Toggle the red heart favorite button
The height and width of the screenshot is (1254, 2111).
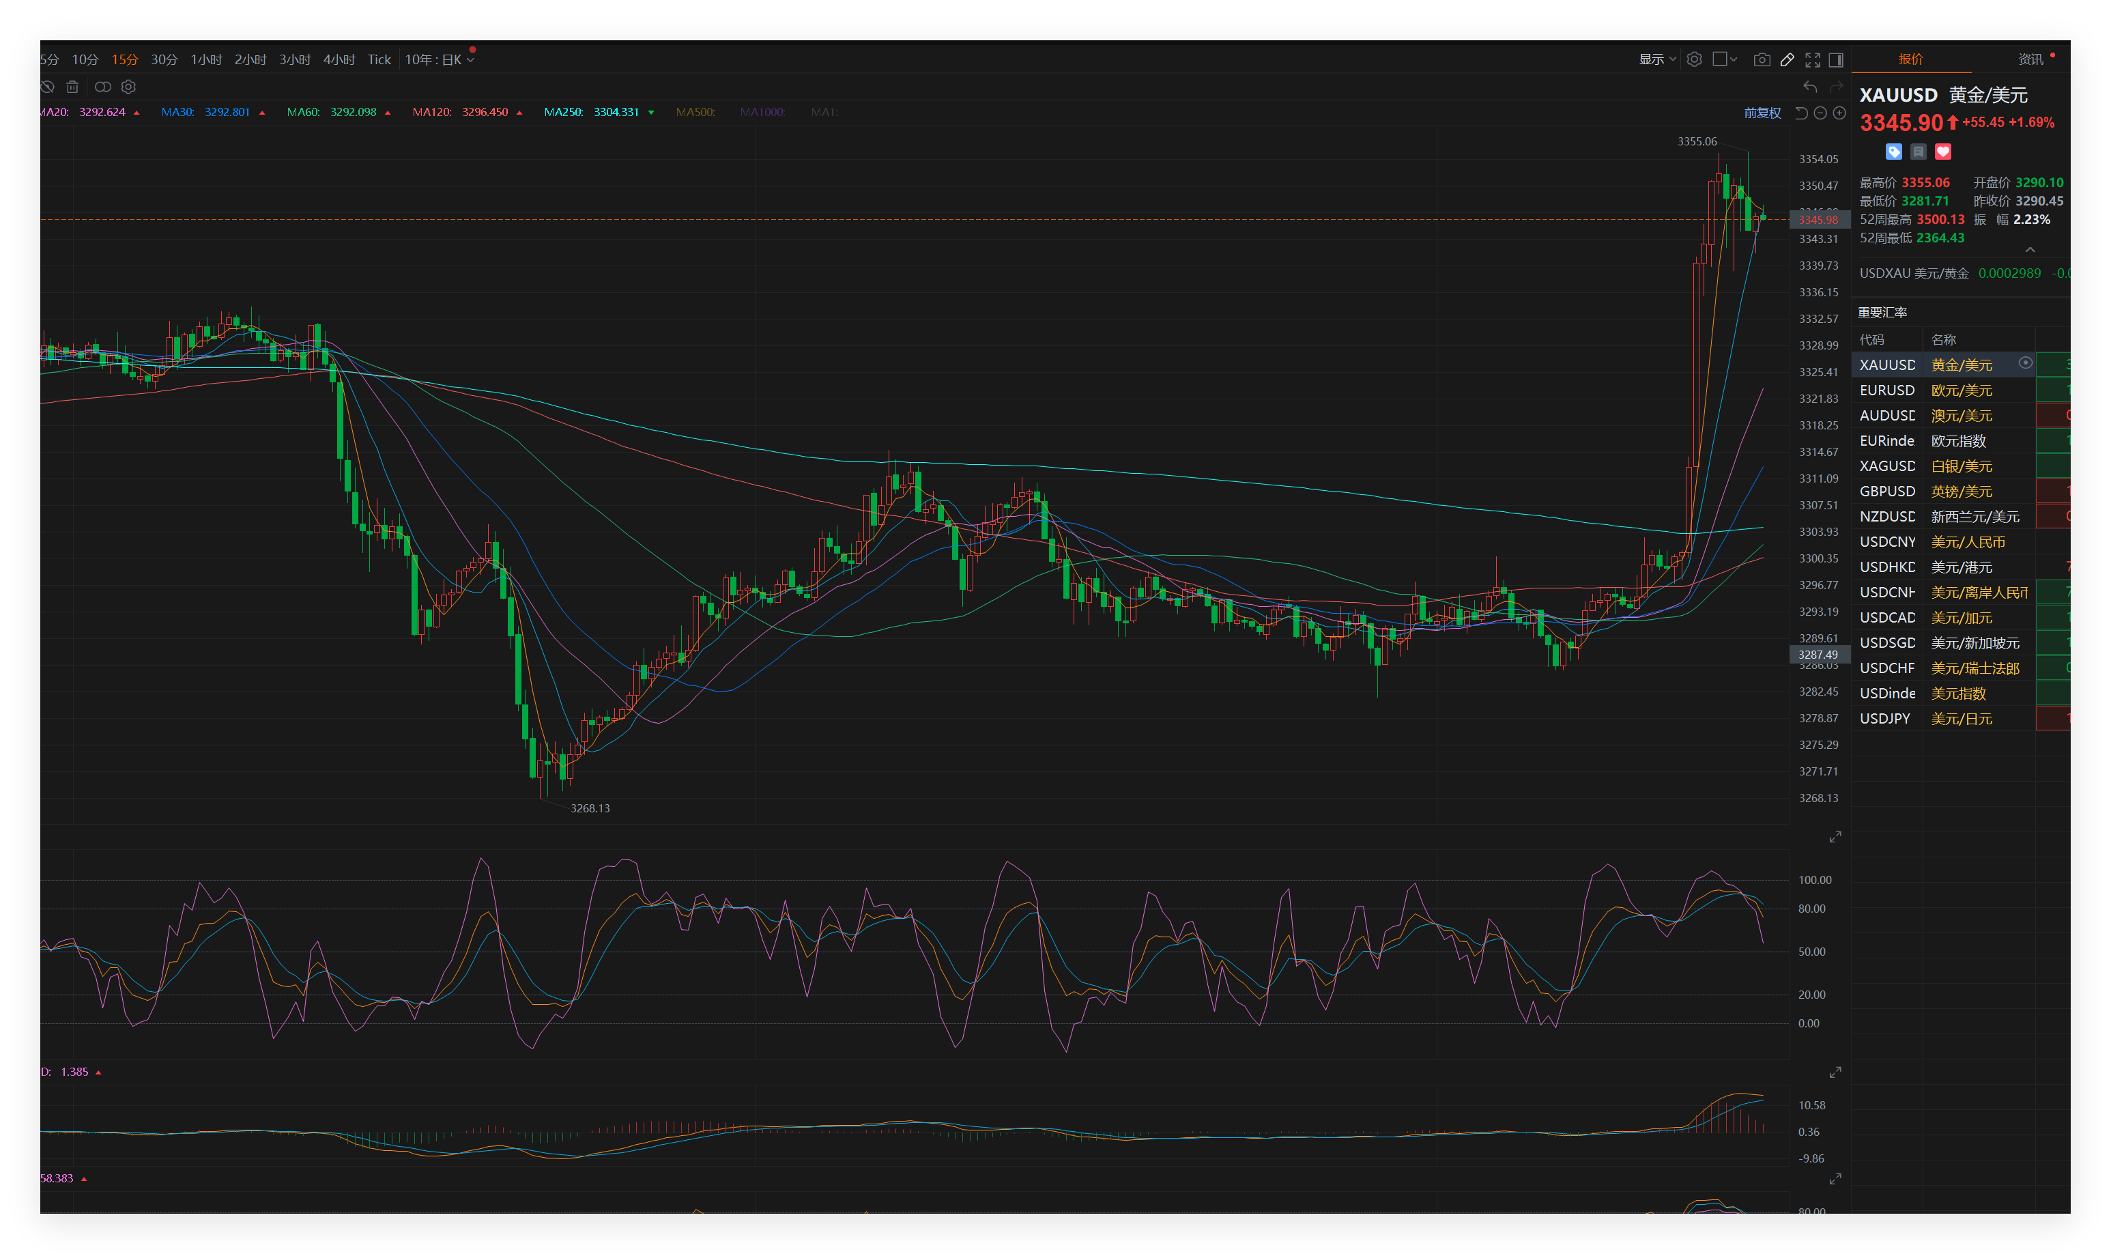[1943, 152]
